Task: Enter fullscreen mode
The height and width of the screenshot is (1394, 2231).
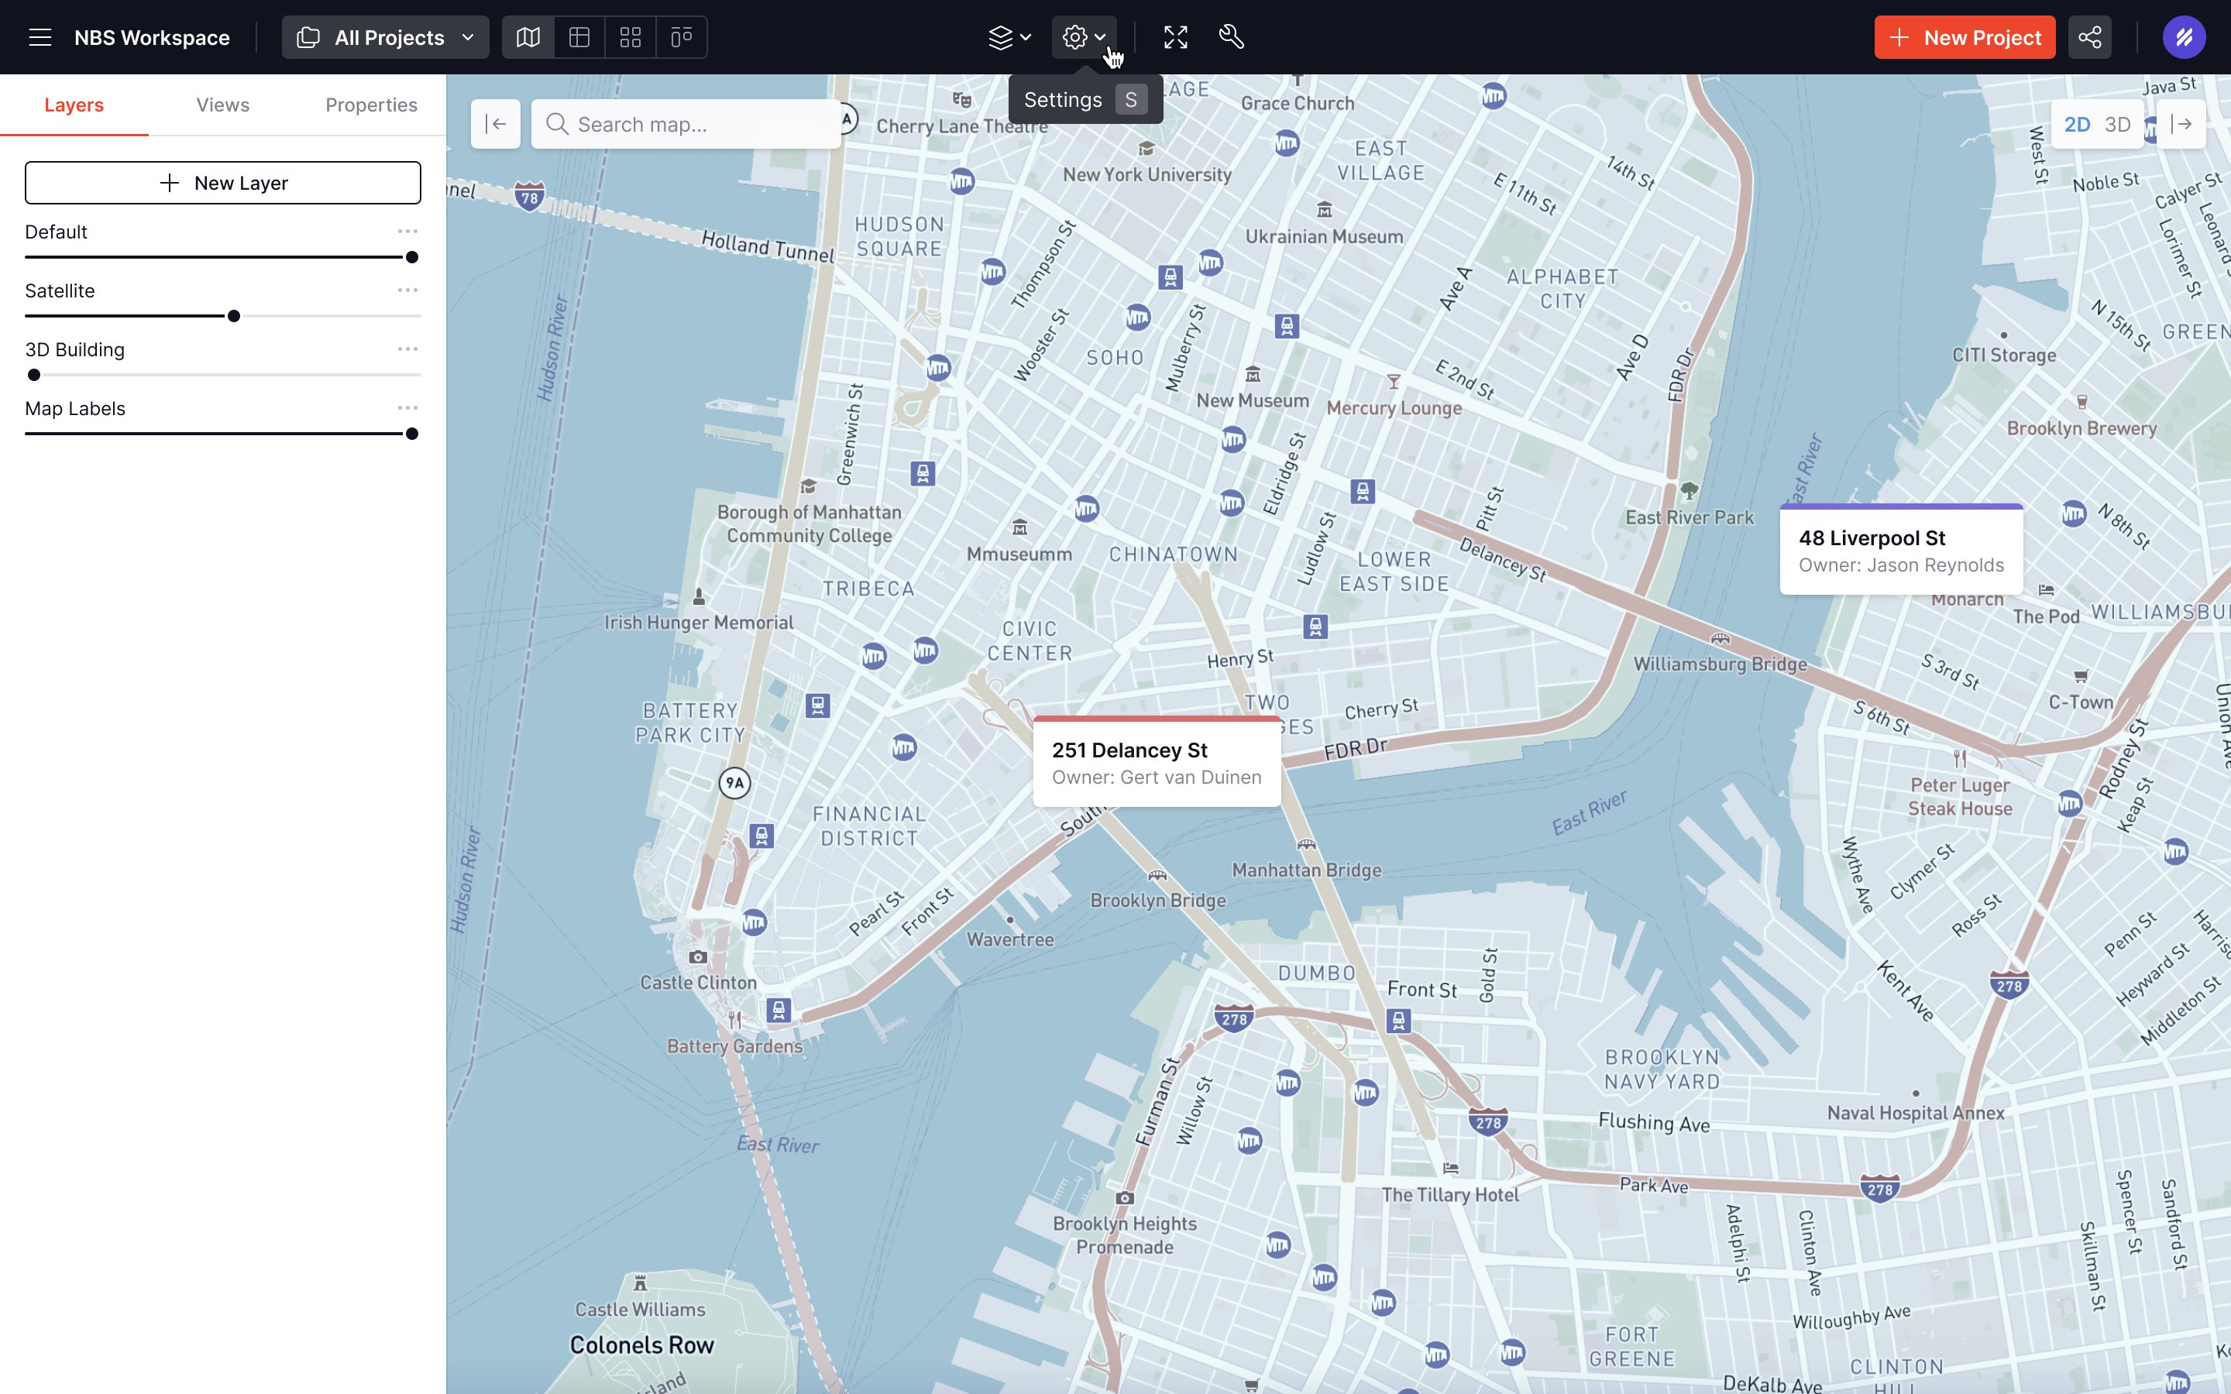Action: (1175, 37)
